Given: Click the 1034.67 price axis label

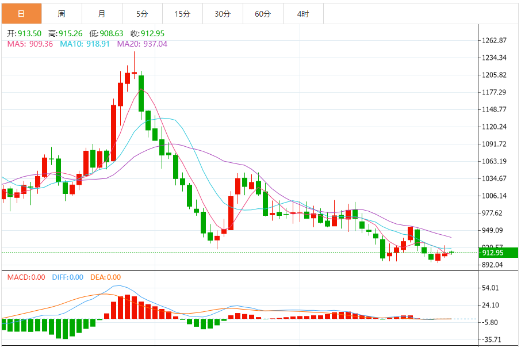Looking at the screenshot, I should pyautogui.click(x=495, y=179).
